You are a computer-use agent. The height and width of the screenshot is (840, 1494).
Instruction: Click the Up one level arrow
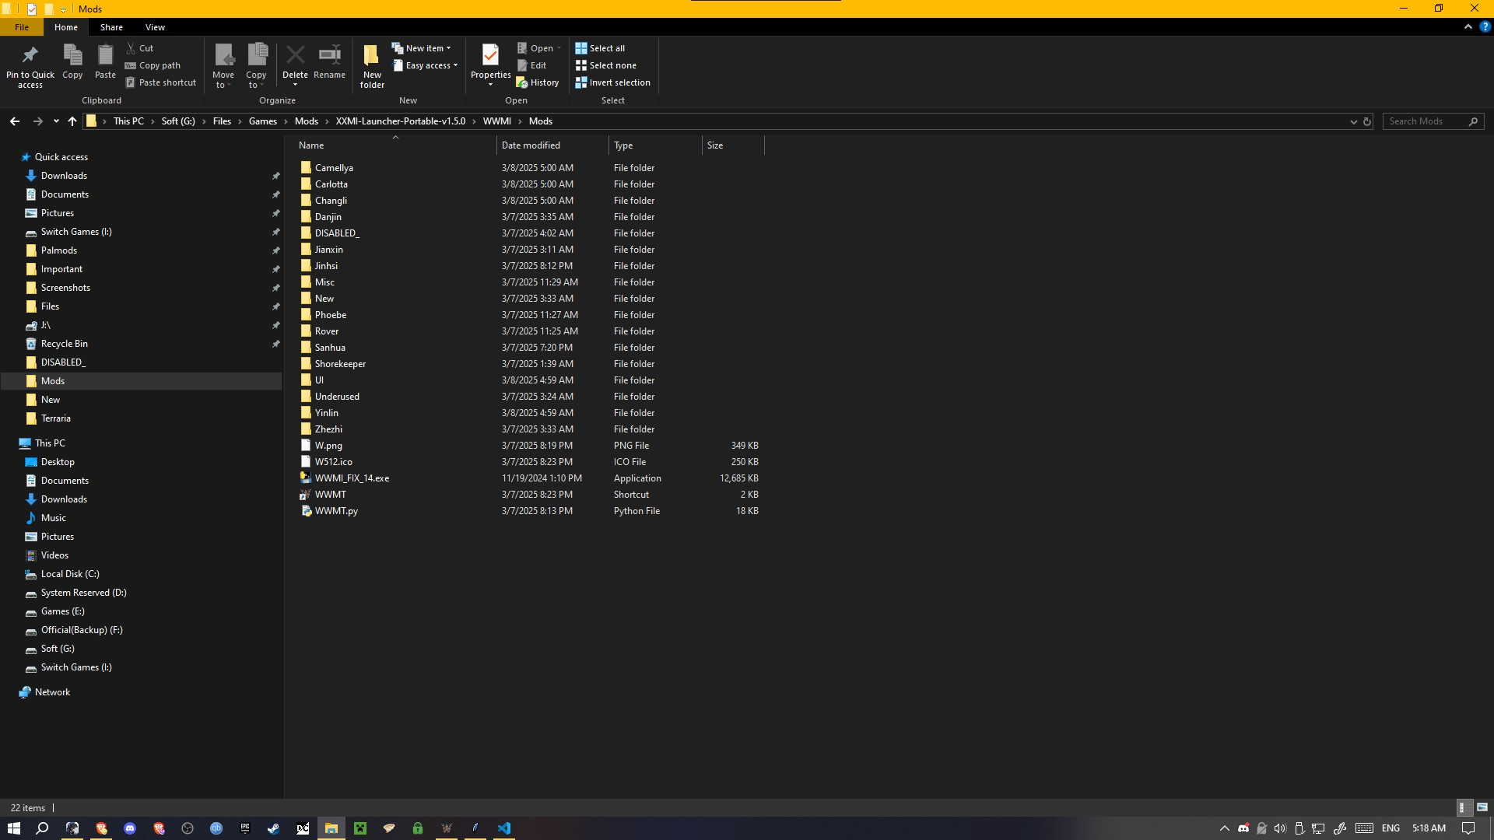72,121
